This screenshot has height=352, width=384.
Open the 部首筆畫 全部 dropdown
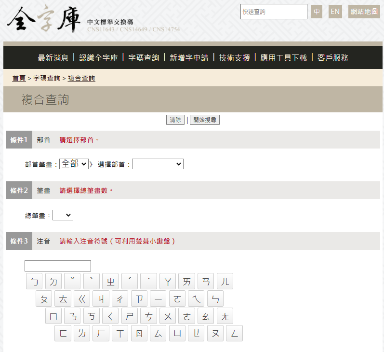[x=74, y=164]
